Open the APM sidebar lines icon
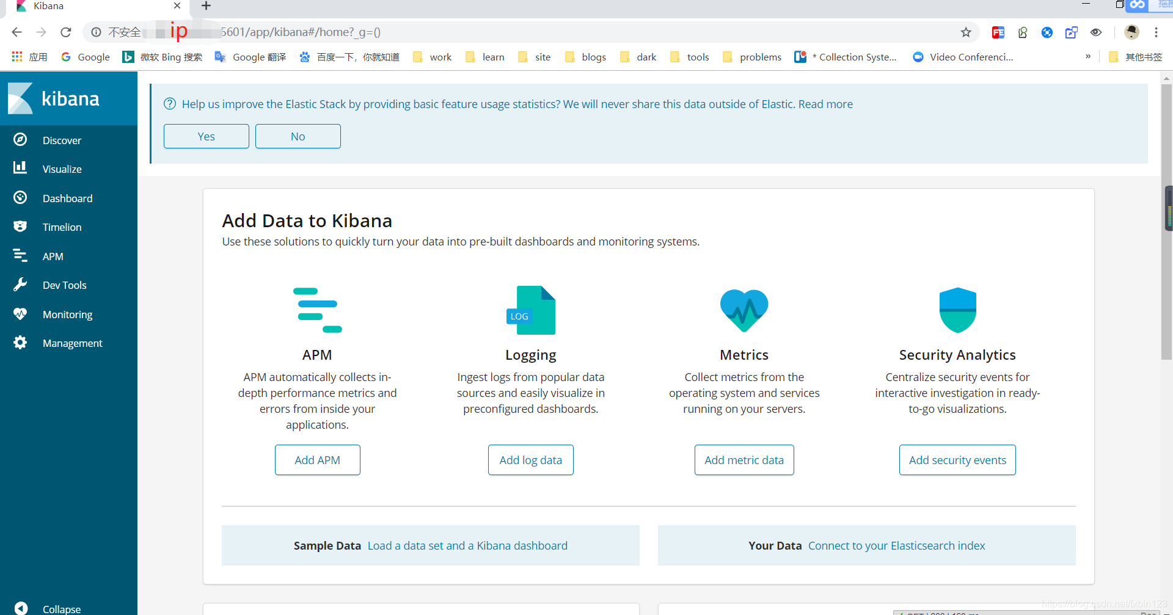Screen dimensions: 1173x615 20,256
